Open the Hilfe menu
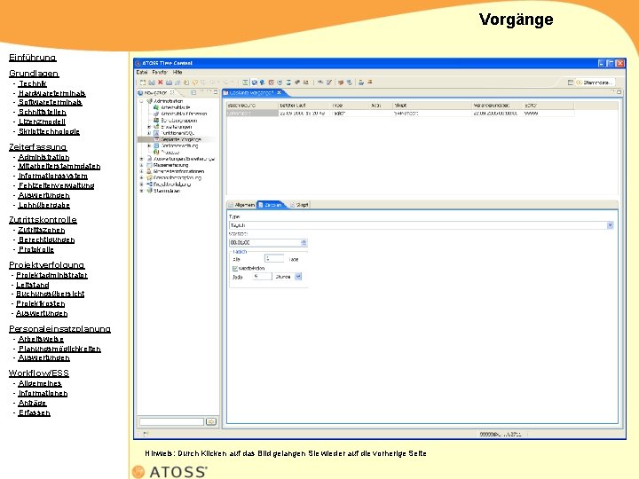The height and width of the screenshot is (479, 639). [x=177, y=72]
